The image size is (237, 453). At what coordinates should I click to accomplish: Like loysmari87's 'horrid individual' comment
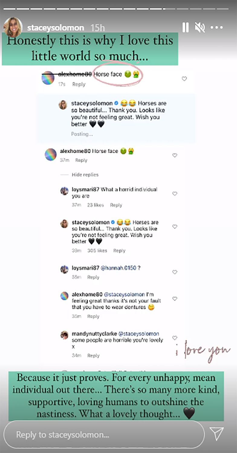click(x=175, y=194)
